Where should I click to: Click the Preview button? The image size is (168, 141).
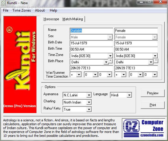153,93
